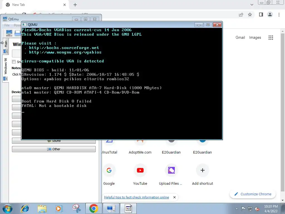The height and width of the screenshot is (214, 285).
Task: Open Windows Media Player from taskbar
Action: pyautogui.click(x=59, y=208)
